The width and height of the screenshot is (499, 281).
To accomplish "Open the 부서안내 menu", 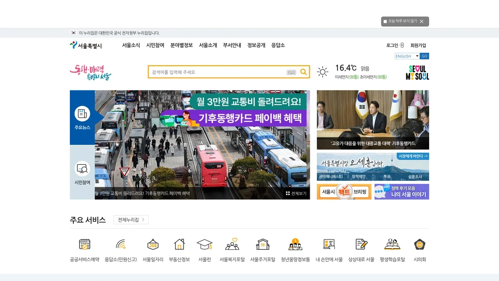I will (x=232, y=45).
